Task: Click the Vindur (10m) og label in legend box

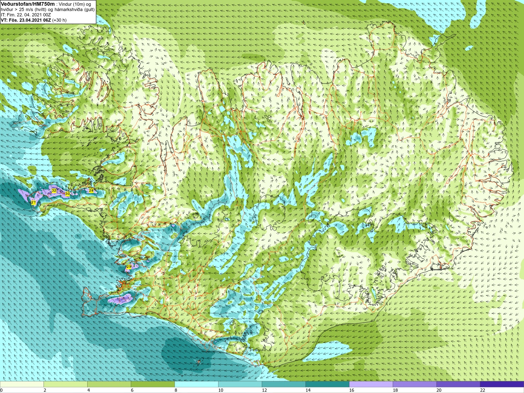Action: tap(75, 4)
